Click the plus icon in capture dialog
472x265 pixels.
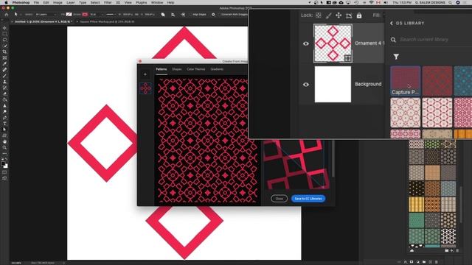click(x=145, y=74)
